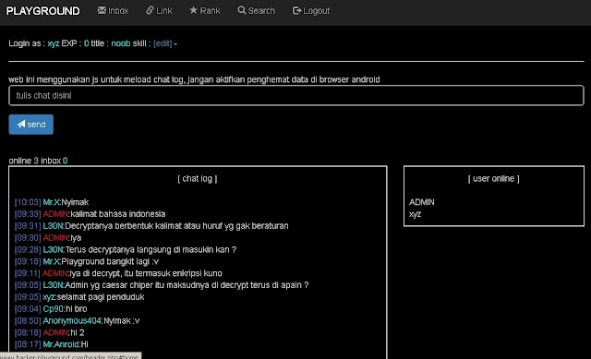
Task: Open the Search menu item
Action: (x=257, y=10)
